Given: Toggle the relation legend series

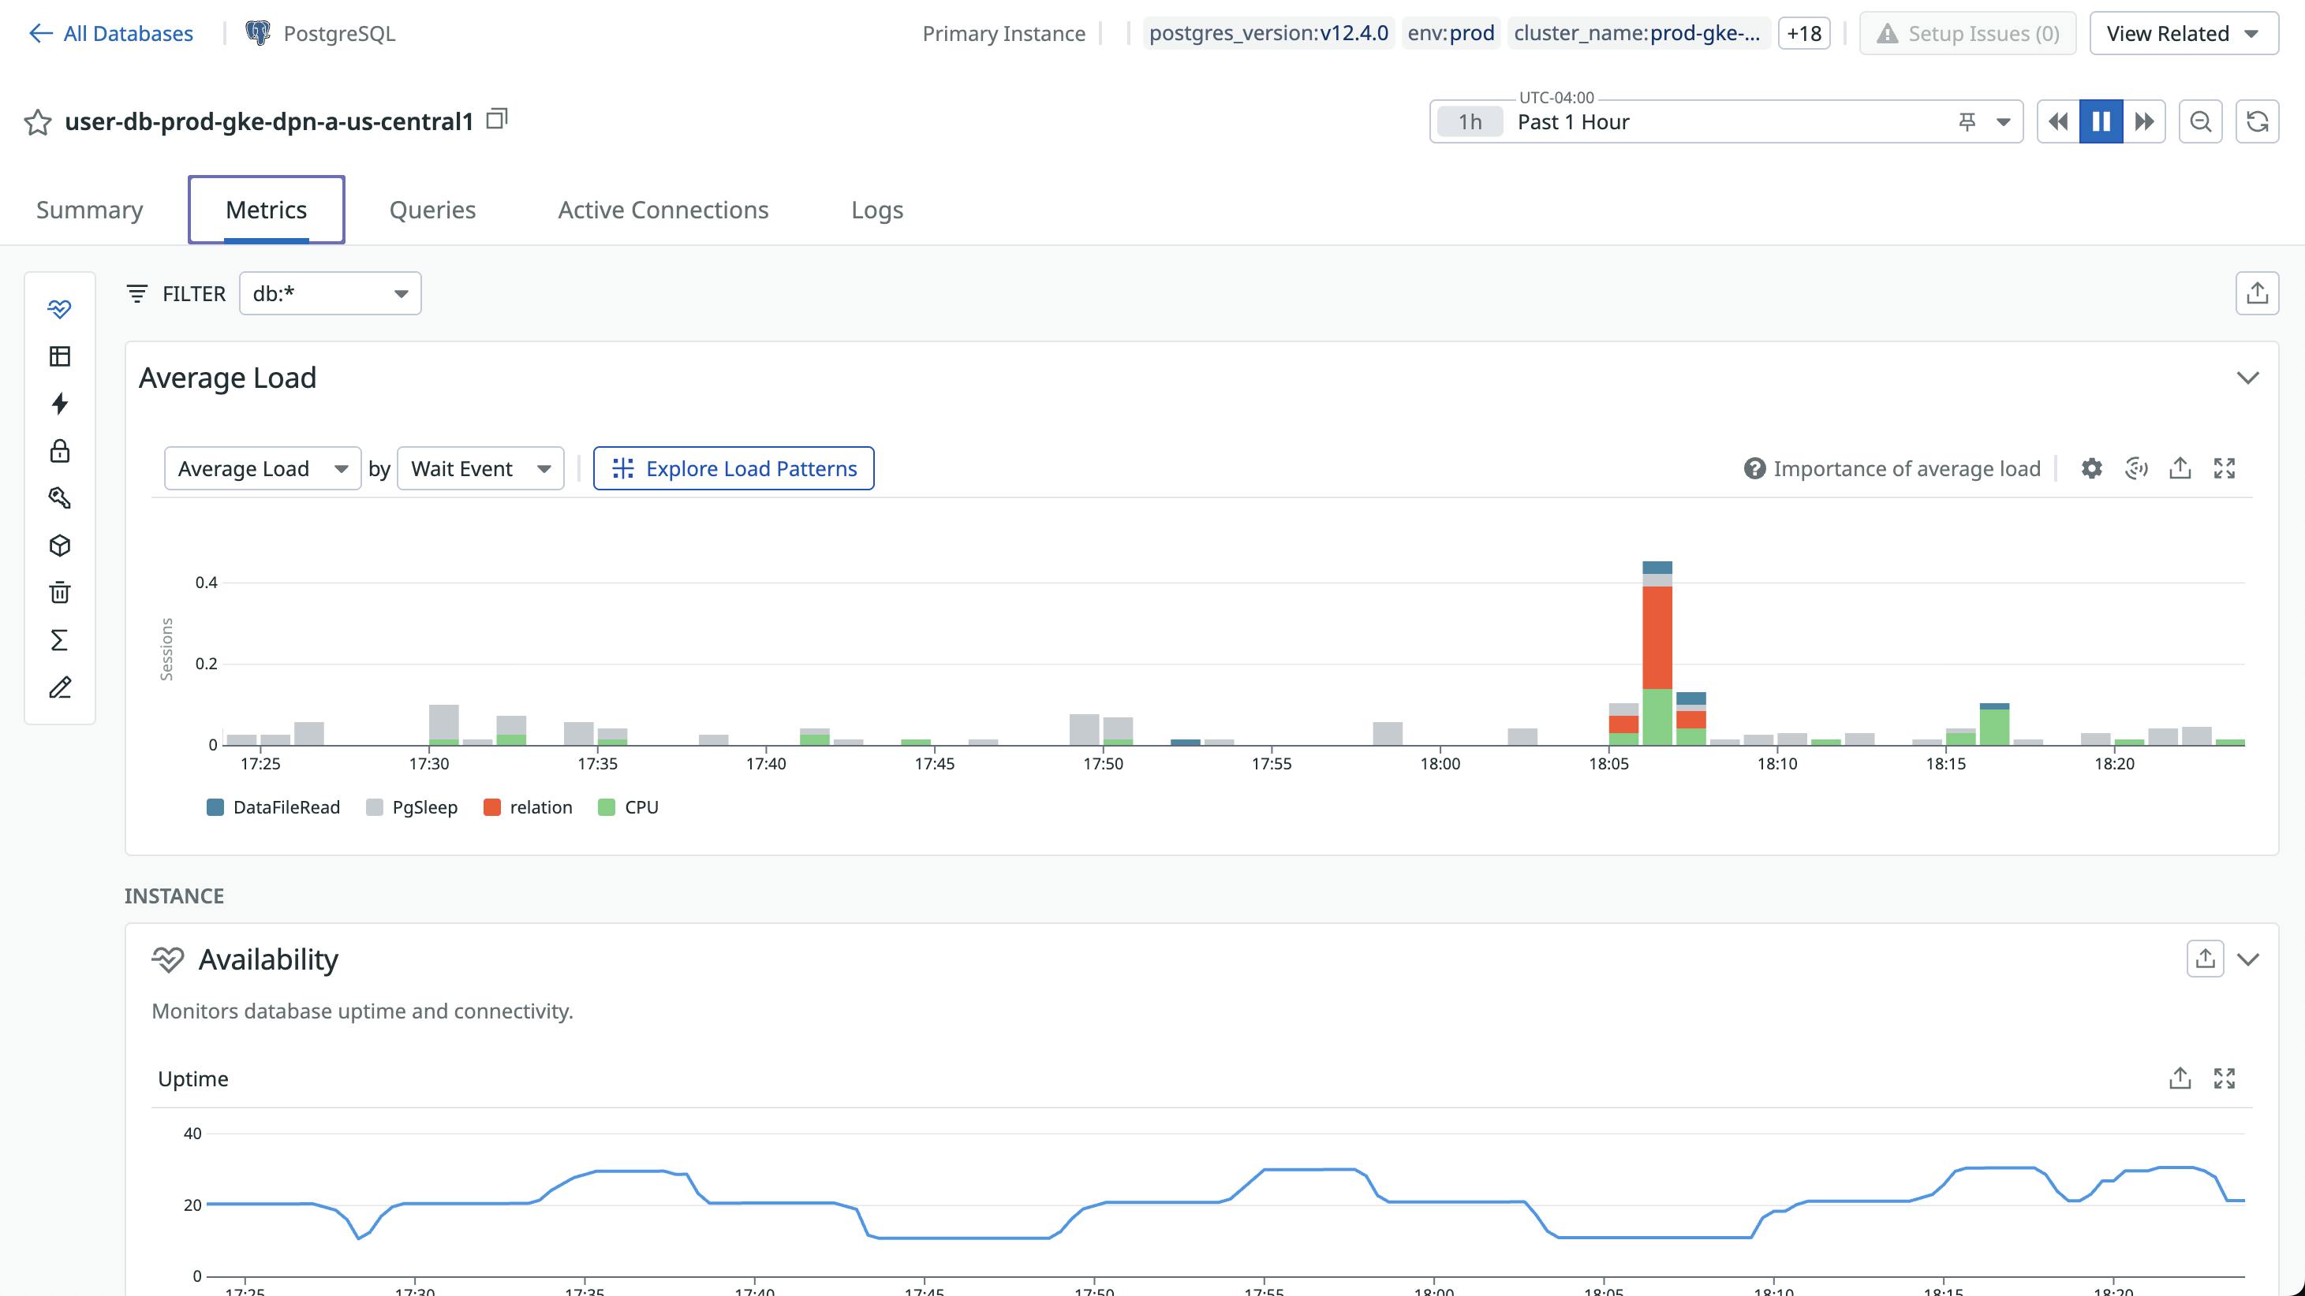Looking at the screenshot, I should click(540, 808).
